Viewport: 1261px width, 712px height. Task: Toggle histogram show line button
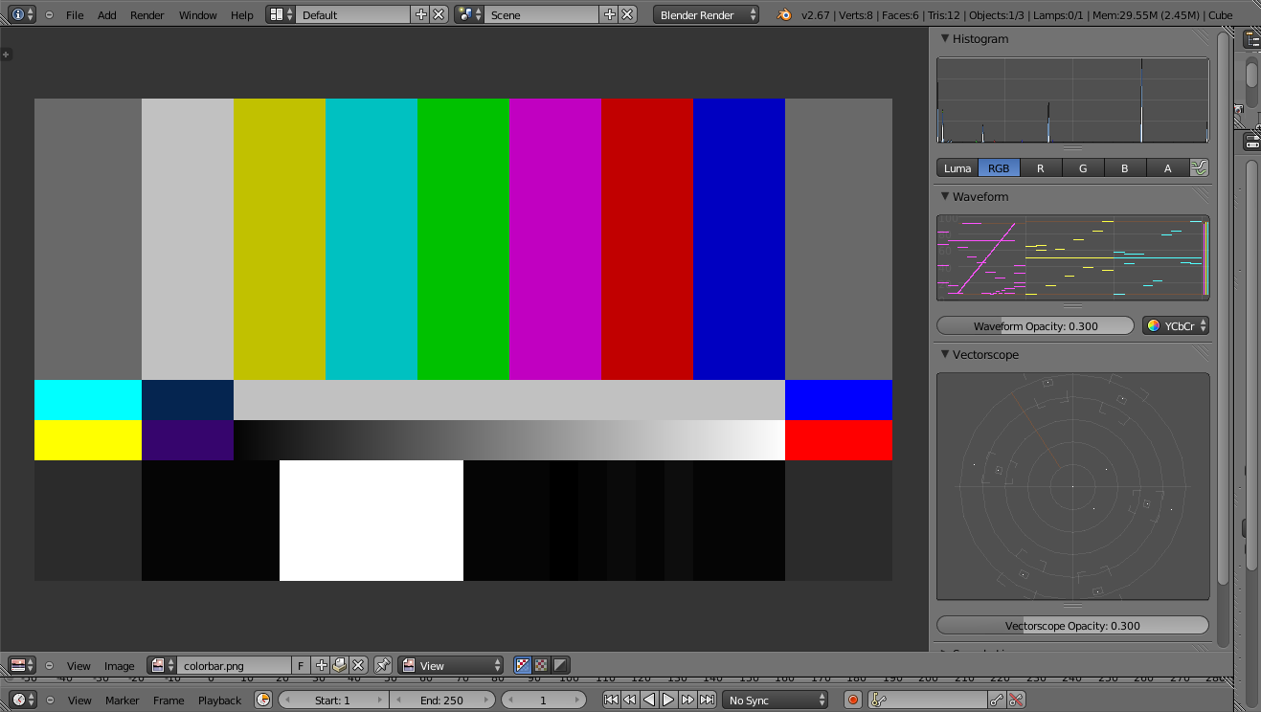(1200, 167)
